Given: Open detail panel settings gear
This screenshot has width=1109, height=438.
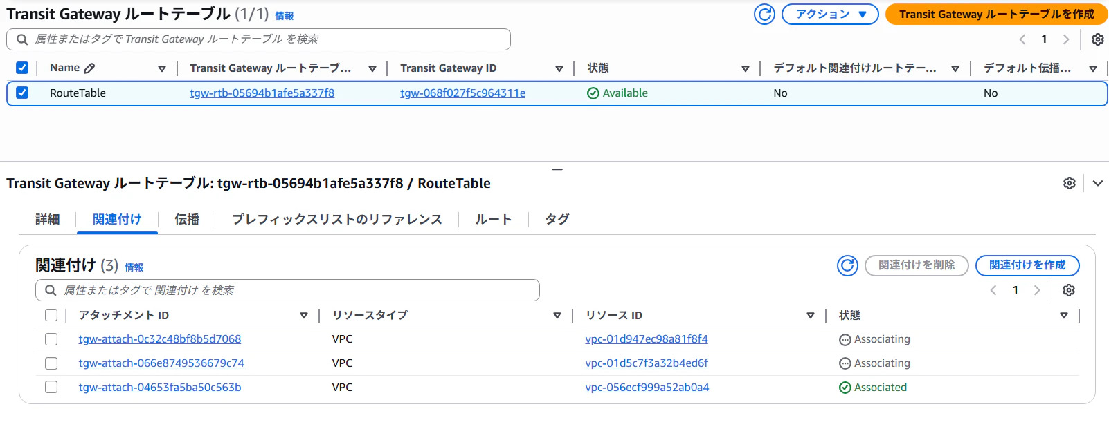Looking at the screenshot, I should pyautogui.click(x=1070, y=183).
